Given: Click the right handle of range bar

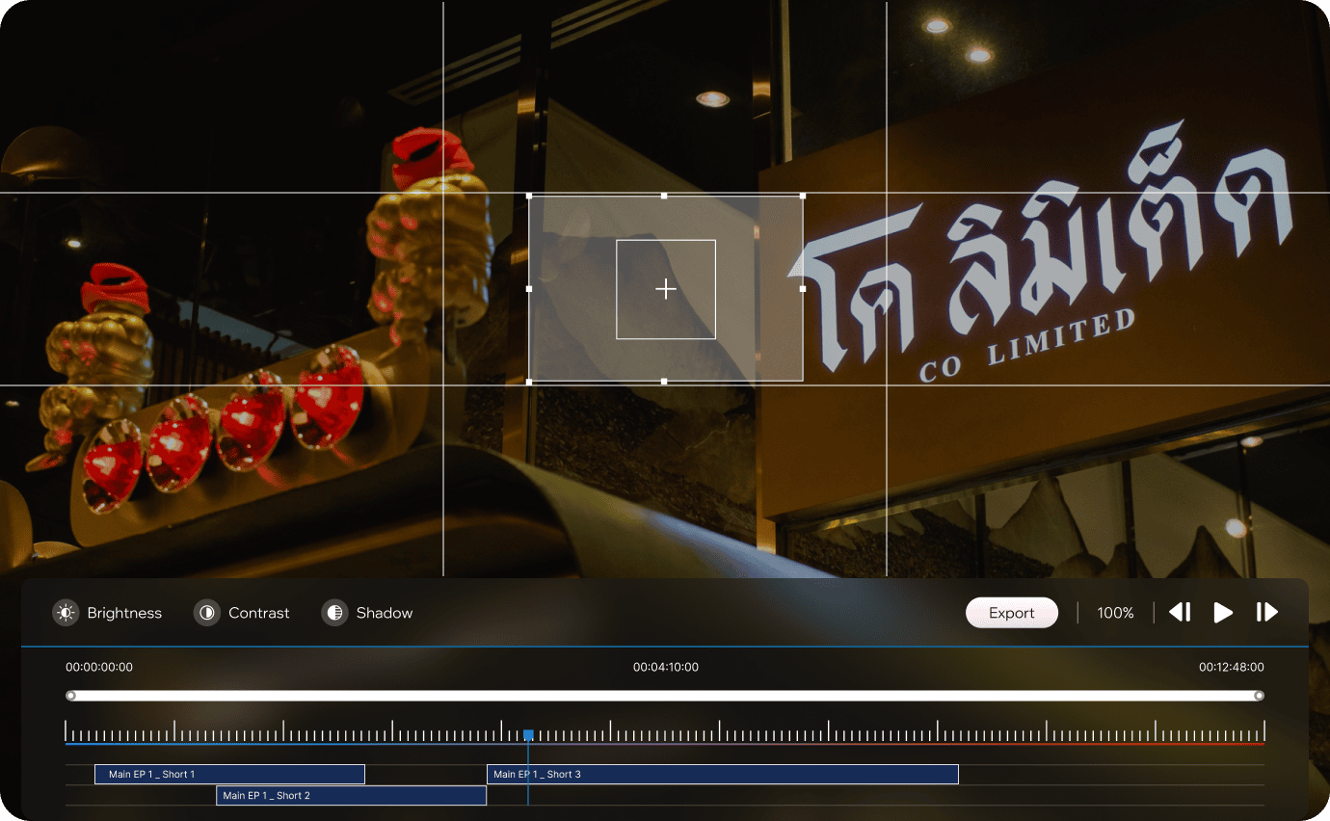Looking at the screenshot, I should click(1259, 696).
